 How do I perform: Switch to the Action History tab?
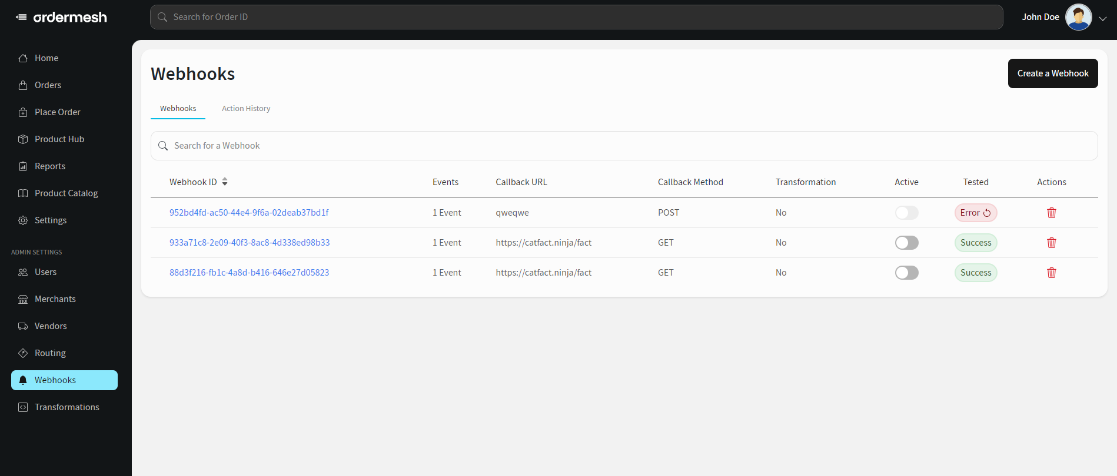pyautogui.click(x=246, y=109)
